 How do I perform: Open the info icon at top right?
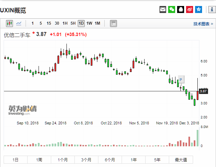pyautogui.click(x=212, y=10)
